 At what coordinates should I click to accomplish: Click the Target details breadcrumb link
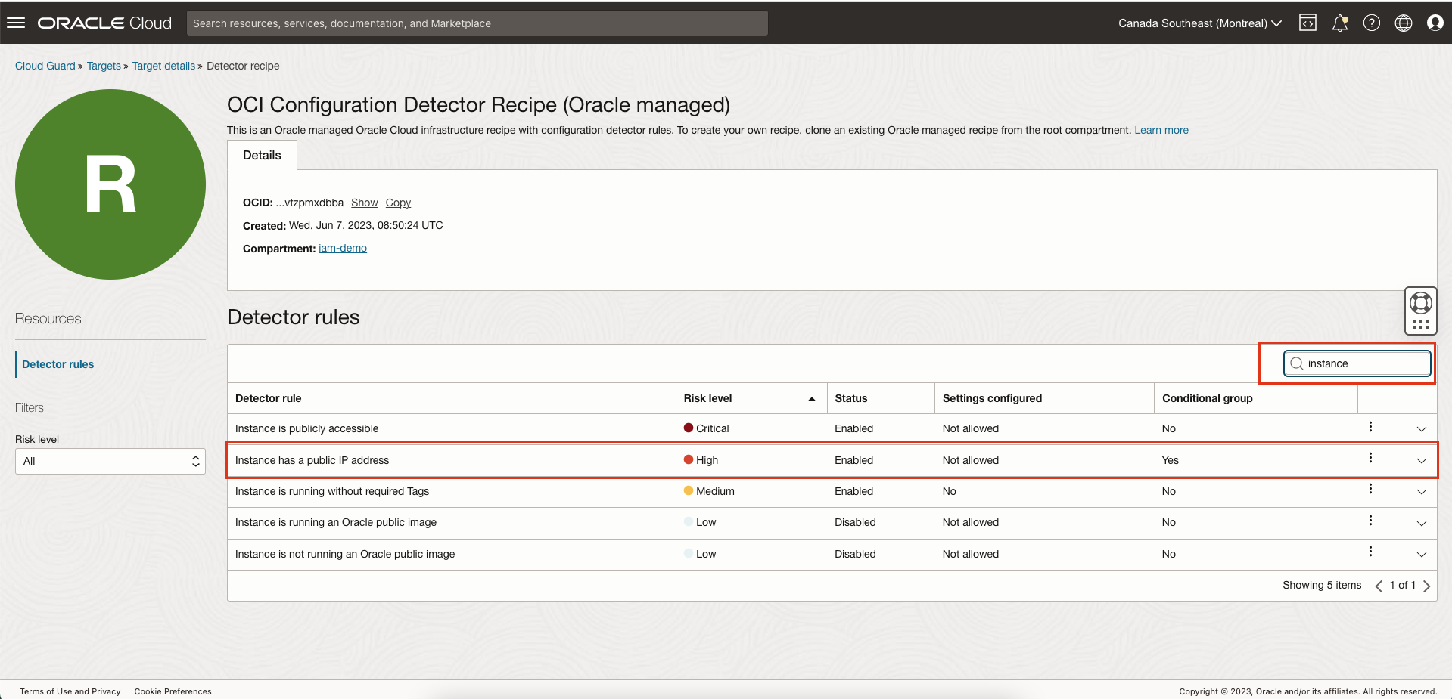(x=163, y=66)
